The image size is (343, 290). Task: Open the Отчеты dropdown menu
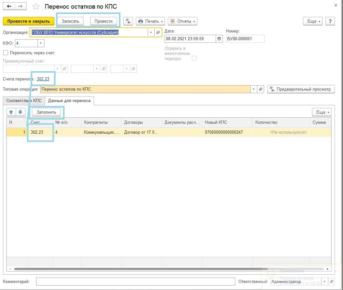(x=182, y=21)
